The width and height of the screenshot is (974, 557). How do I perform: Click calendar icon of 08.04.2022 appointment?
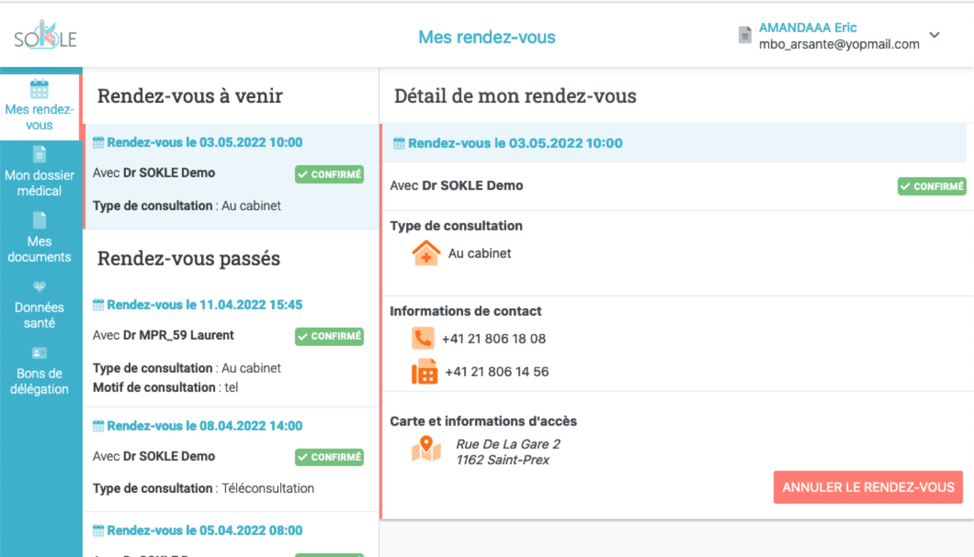coord(98,426)
